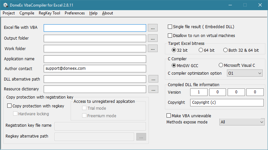Open the Methods expose mode dropdown
This screenshot has width=268, height=150.
(x=242, y=122)
